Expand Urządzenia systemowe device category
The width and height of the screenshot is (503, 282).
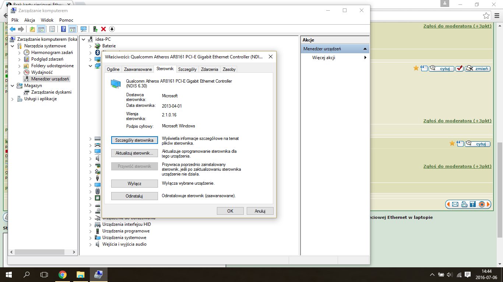coord(91,238)
